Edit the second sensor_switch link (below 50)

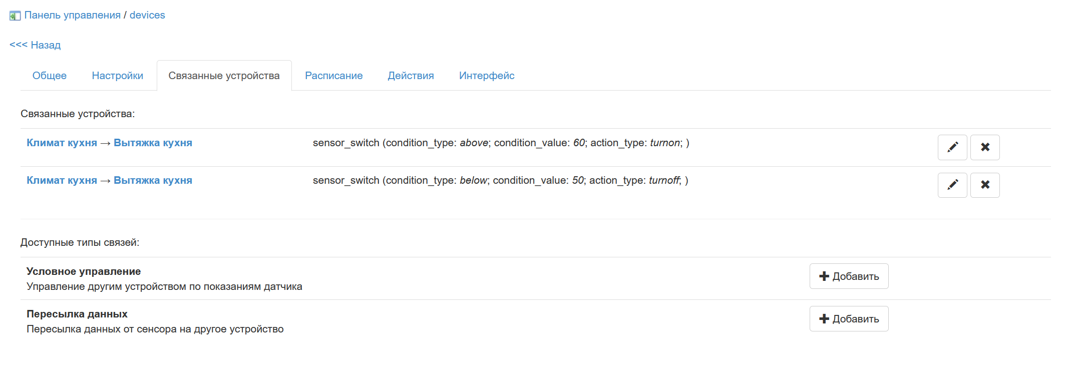tap(952, 185)
